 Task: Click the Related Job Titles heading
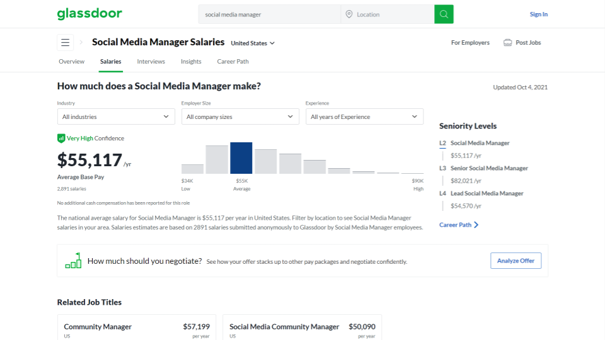(x=89, y=302)
